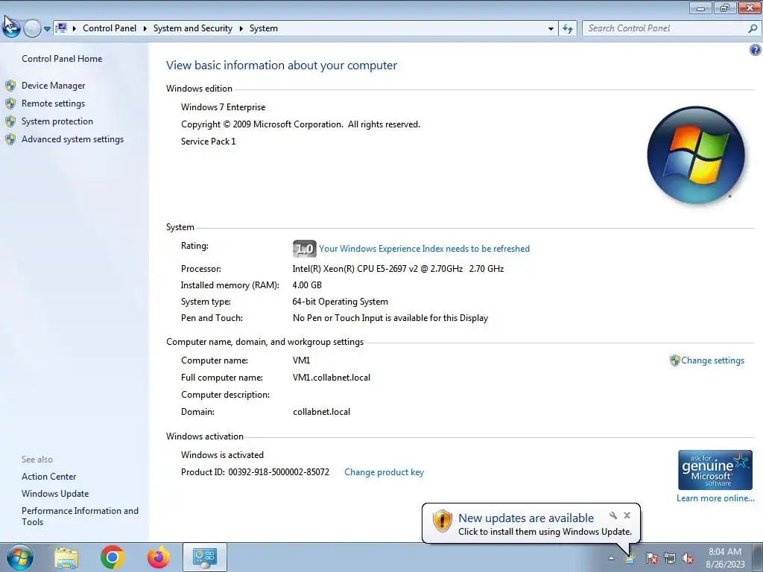
Task: Click the Refresh button beside address bar
Action: [568, 29]
